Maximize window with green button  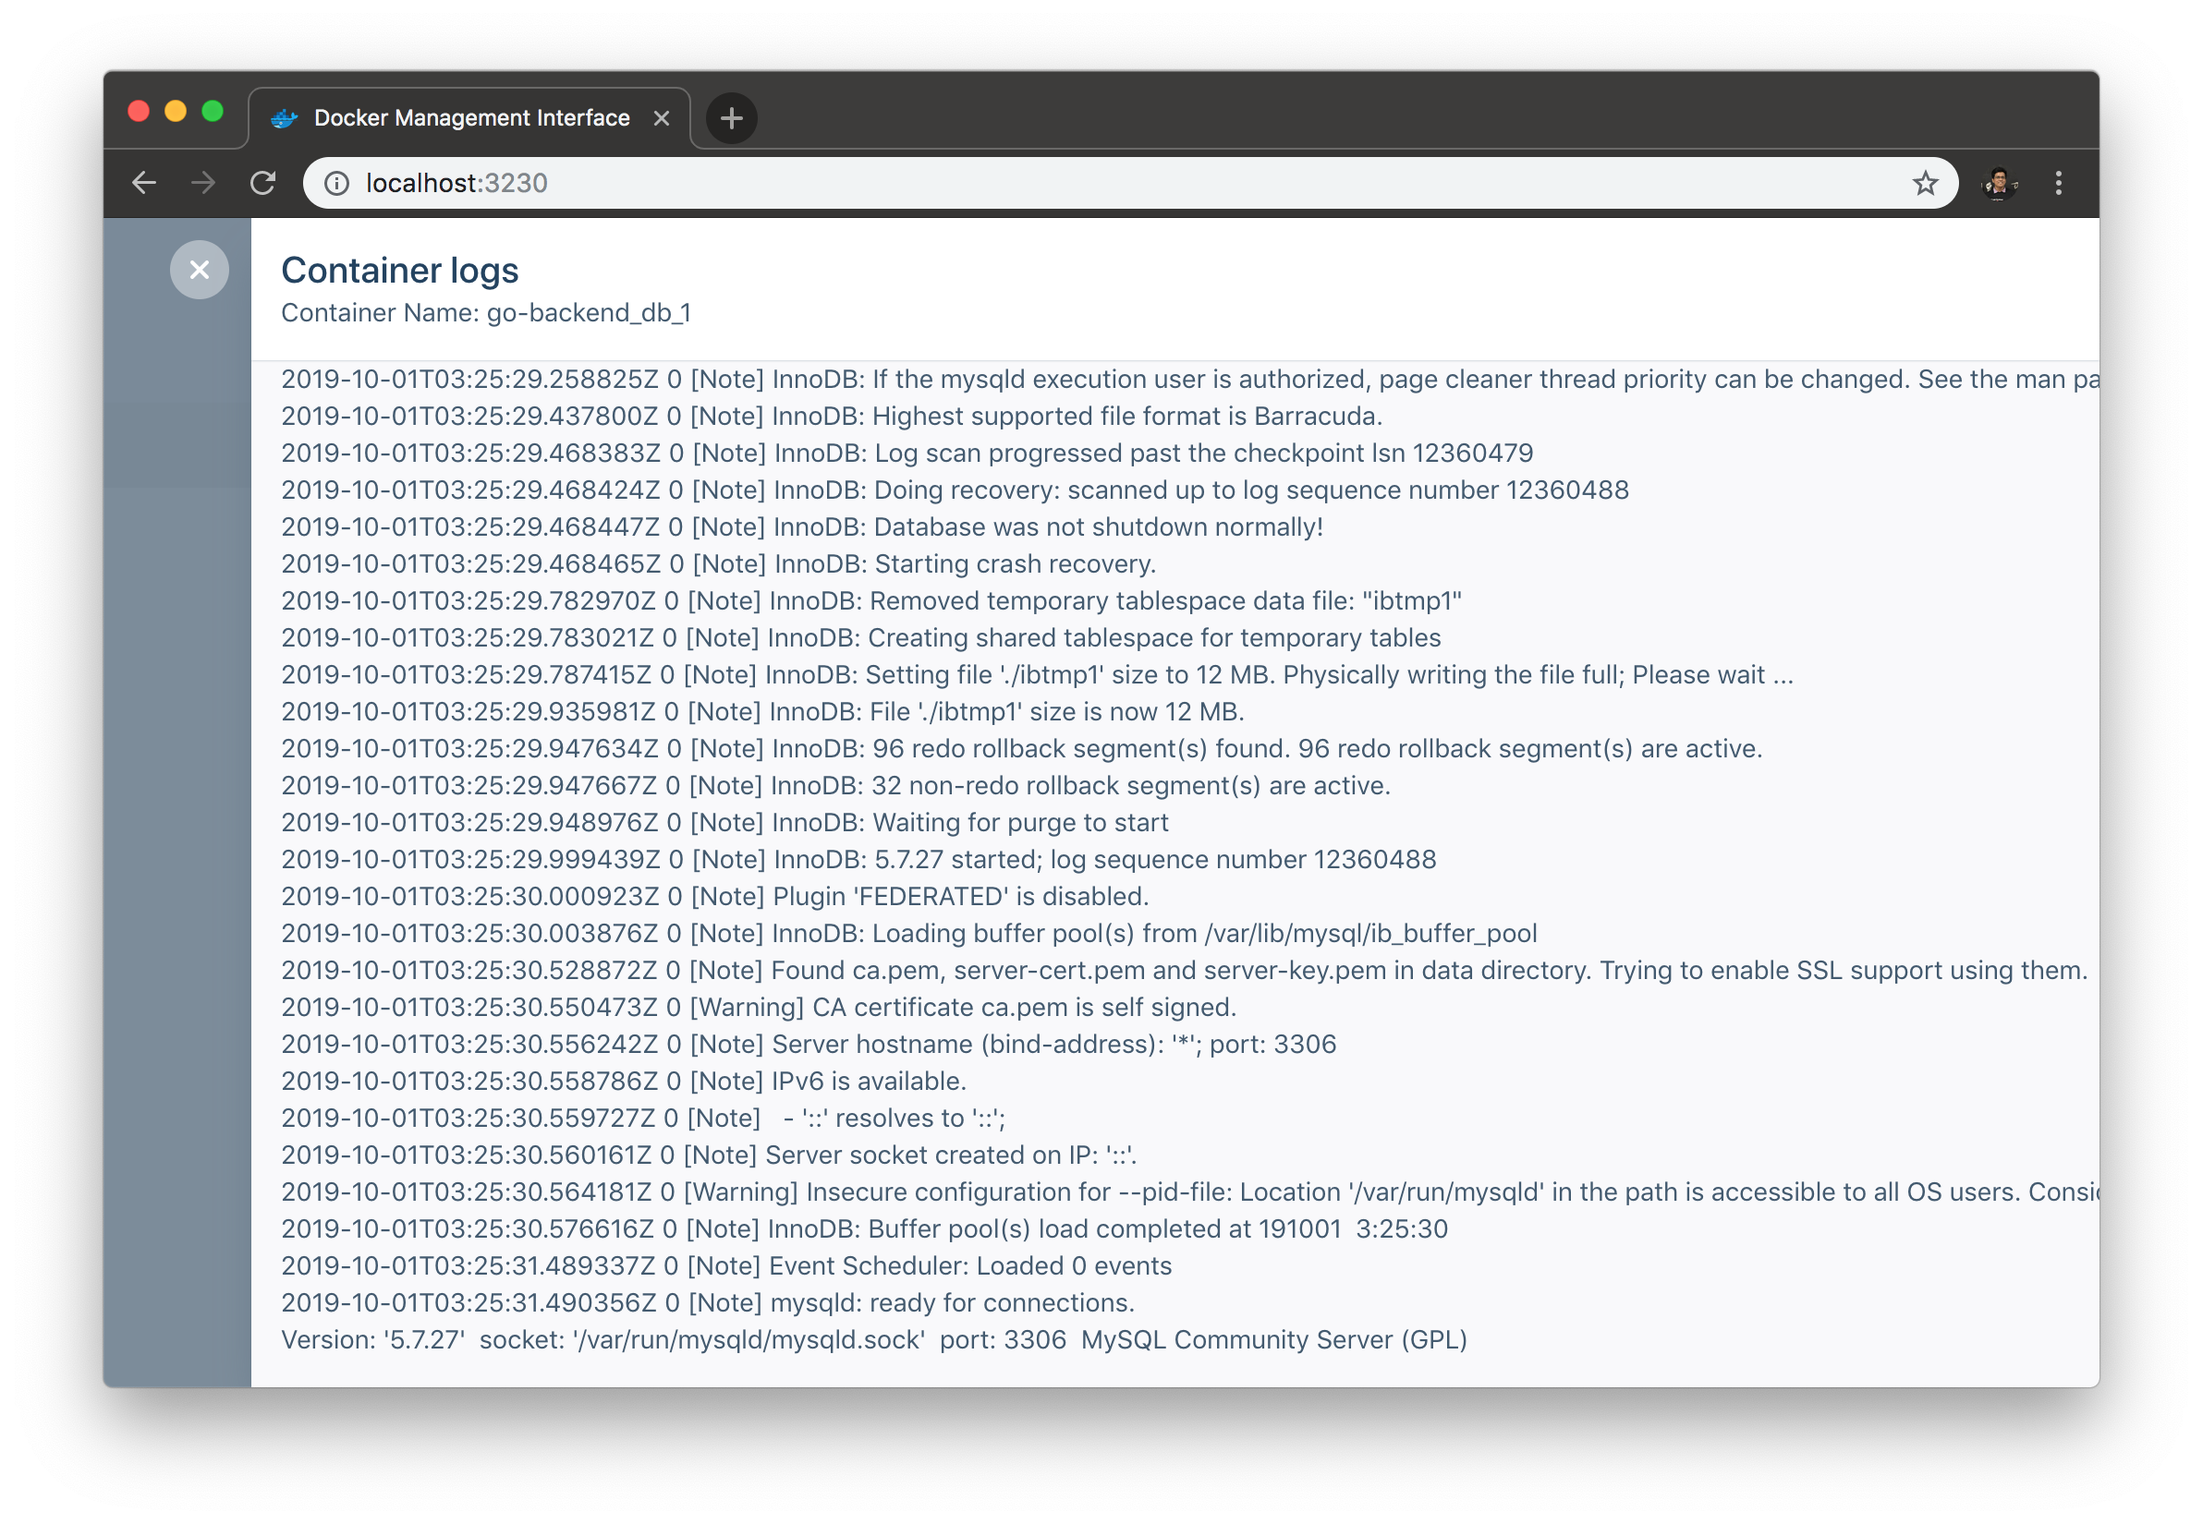point(213,112)
